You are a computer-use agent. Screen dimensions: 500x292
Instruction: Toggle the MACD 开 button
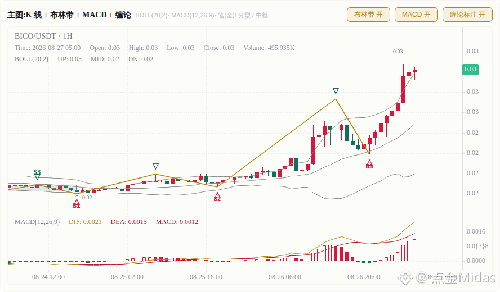416,15
